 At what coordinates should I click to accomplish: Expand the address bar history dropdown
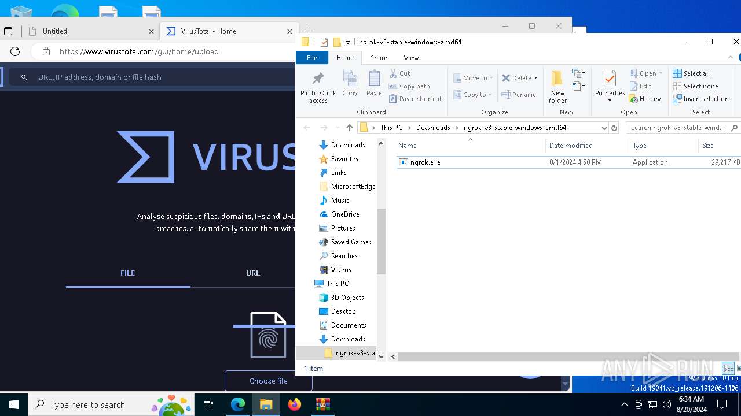pos(604,128)
